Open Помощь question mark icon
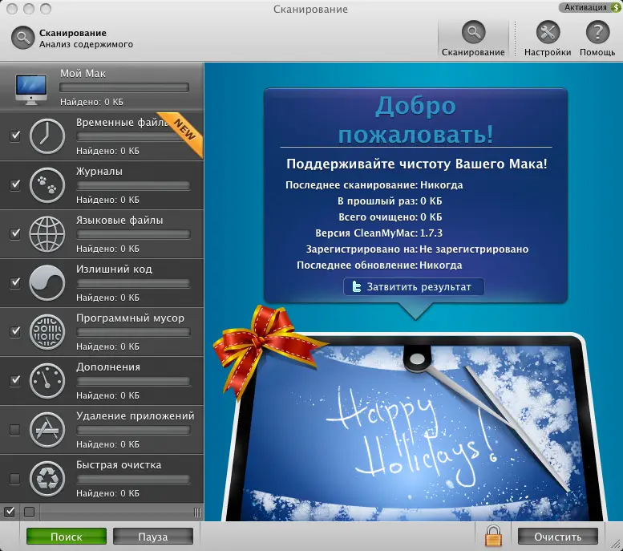This screenshot has height=551, width=623. [x=597, y=32]
